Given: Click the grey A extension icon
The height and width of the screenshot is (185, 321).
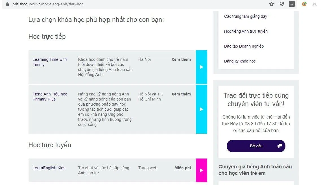Looking at the screenshot, I should coord(314,4).
